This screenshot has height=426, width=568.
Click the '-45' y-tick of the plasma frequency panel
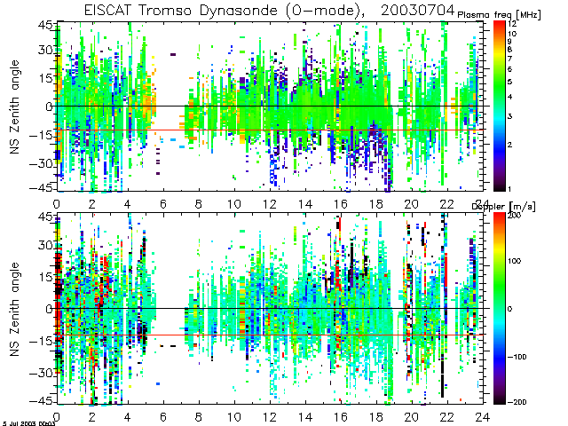41,188
